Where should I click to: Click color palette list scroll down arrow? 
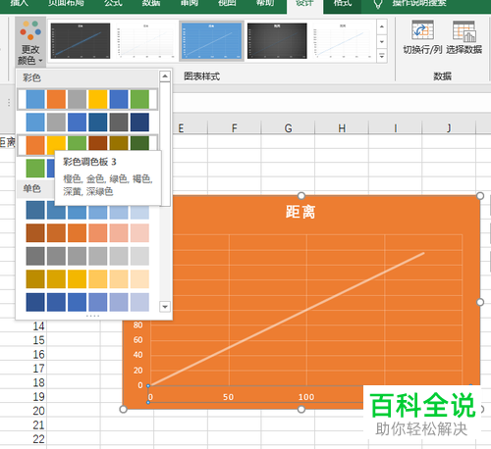point(165,307)
